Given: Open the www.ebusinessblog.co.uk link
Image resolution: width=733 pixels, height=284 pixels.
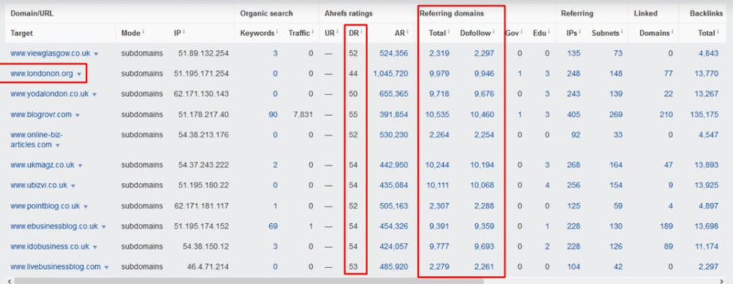Looking at the screenshot, I should coord(54,226).
